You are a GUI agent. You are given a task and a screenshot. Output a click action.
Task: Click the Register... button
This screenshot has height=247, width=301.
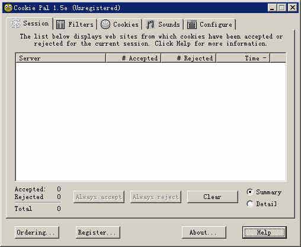[x=98, y=232]
